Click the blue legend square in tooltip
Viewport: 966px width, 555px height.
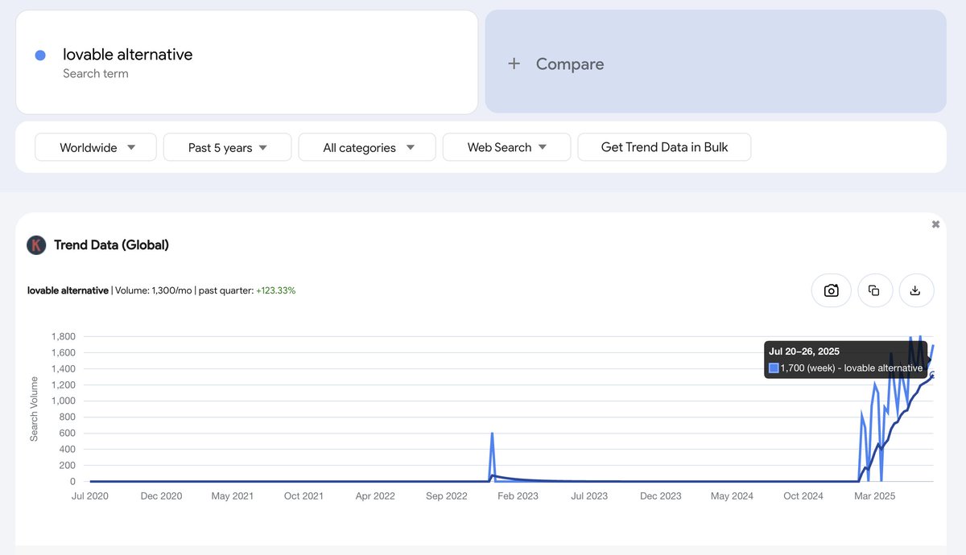point(774,368)
